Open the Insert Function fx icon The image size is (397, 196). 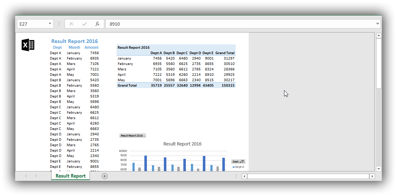(x=97, y=24)
